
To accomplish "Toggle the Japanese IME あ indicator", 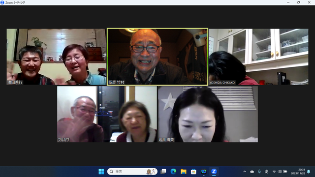I will [x=267, y=172].
